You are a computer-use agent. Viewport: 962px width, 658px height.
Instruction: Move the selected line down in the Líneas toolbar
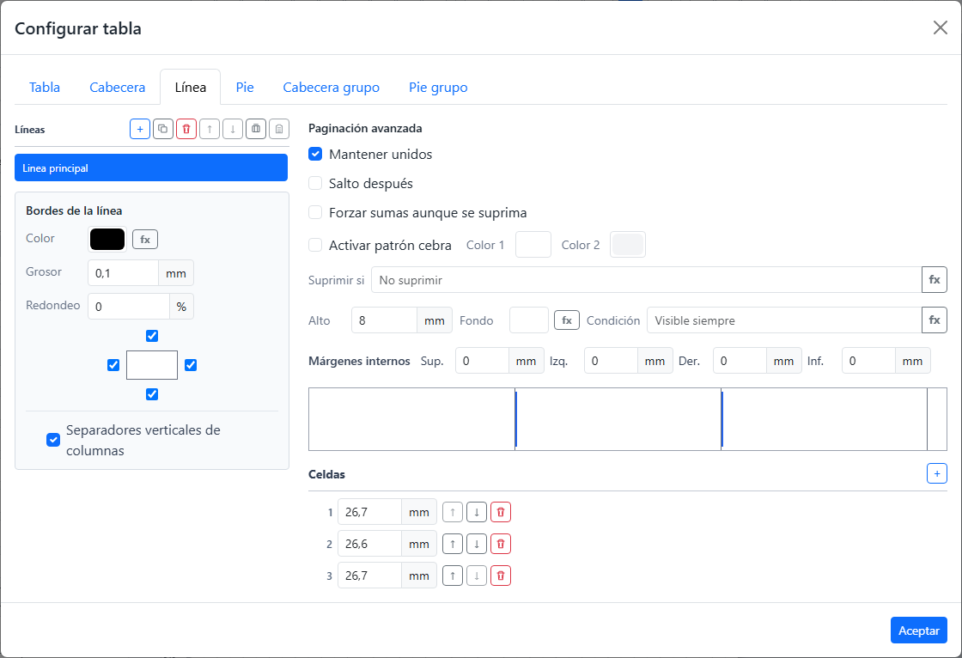click(x=233, y=129)
